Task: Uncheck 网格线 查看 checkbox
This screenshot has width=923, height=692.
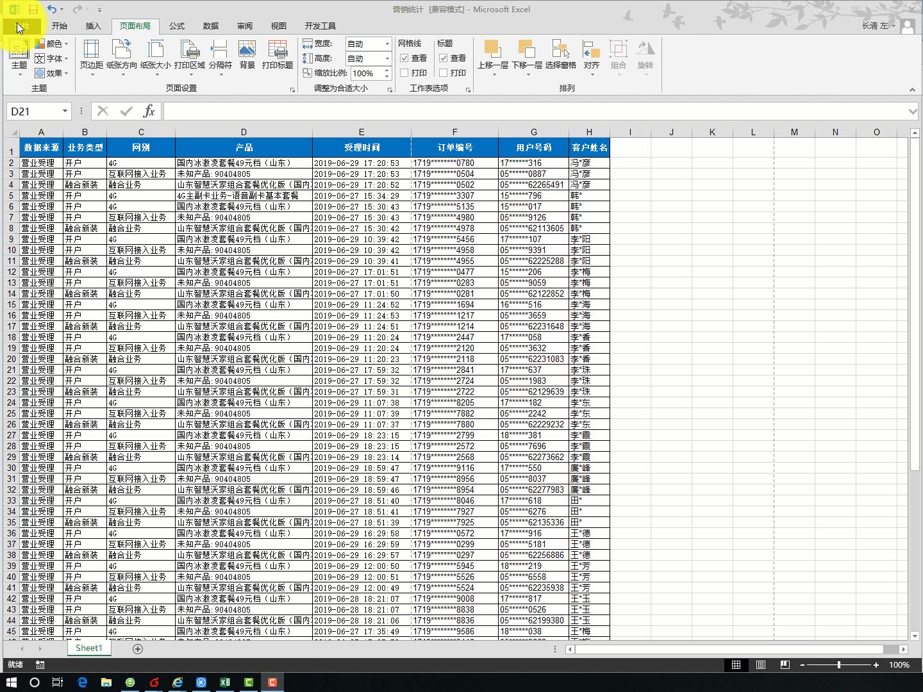Action: [x=404, y=58]
